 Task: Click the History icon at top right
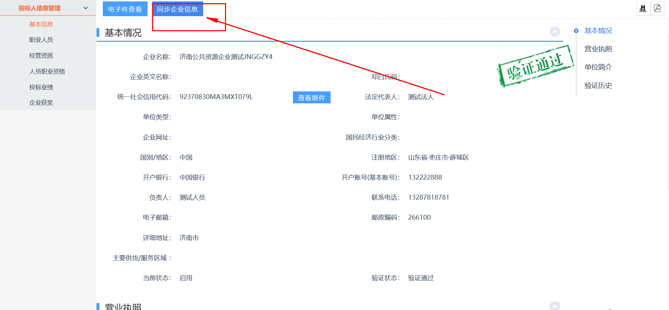643,8
